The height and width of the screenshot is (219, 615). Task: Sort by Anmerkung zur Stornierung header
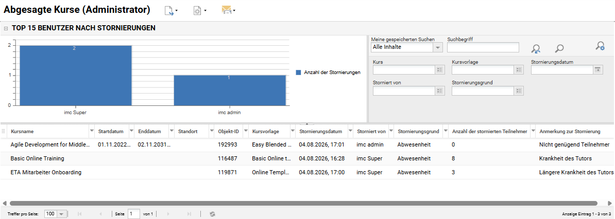click(x=570, y=131)
